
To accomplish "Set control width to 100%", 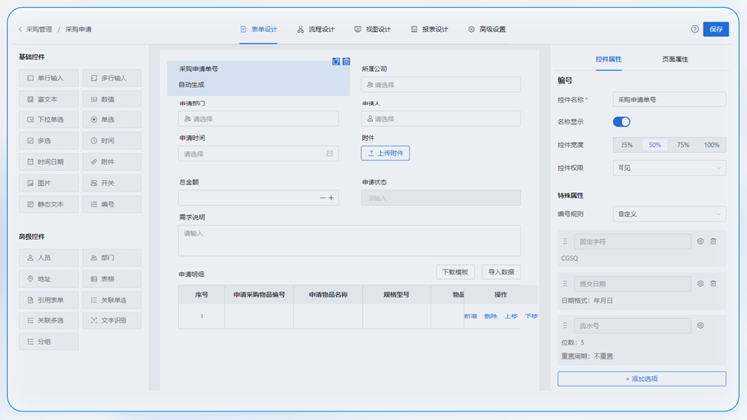I will point(712,145).
